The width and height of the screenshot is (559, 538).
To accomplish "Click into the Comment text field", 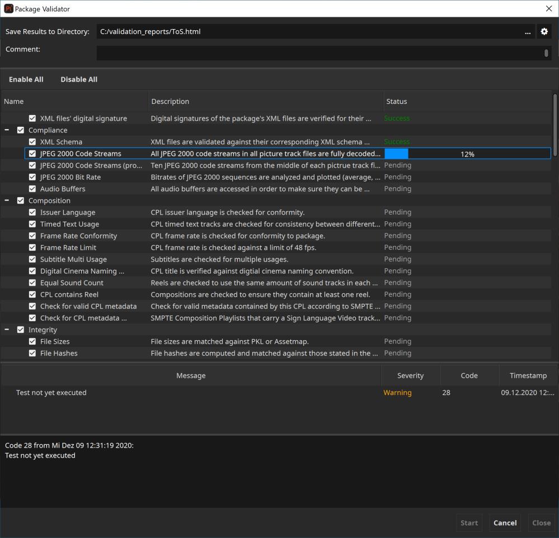I will click(x=319, y=53).
